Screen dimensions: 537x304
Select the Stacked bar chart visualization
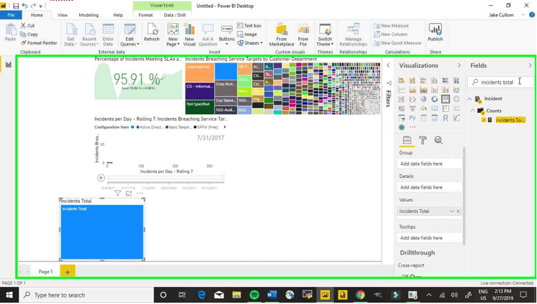[x=401, y=80]
